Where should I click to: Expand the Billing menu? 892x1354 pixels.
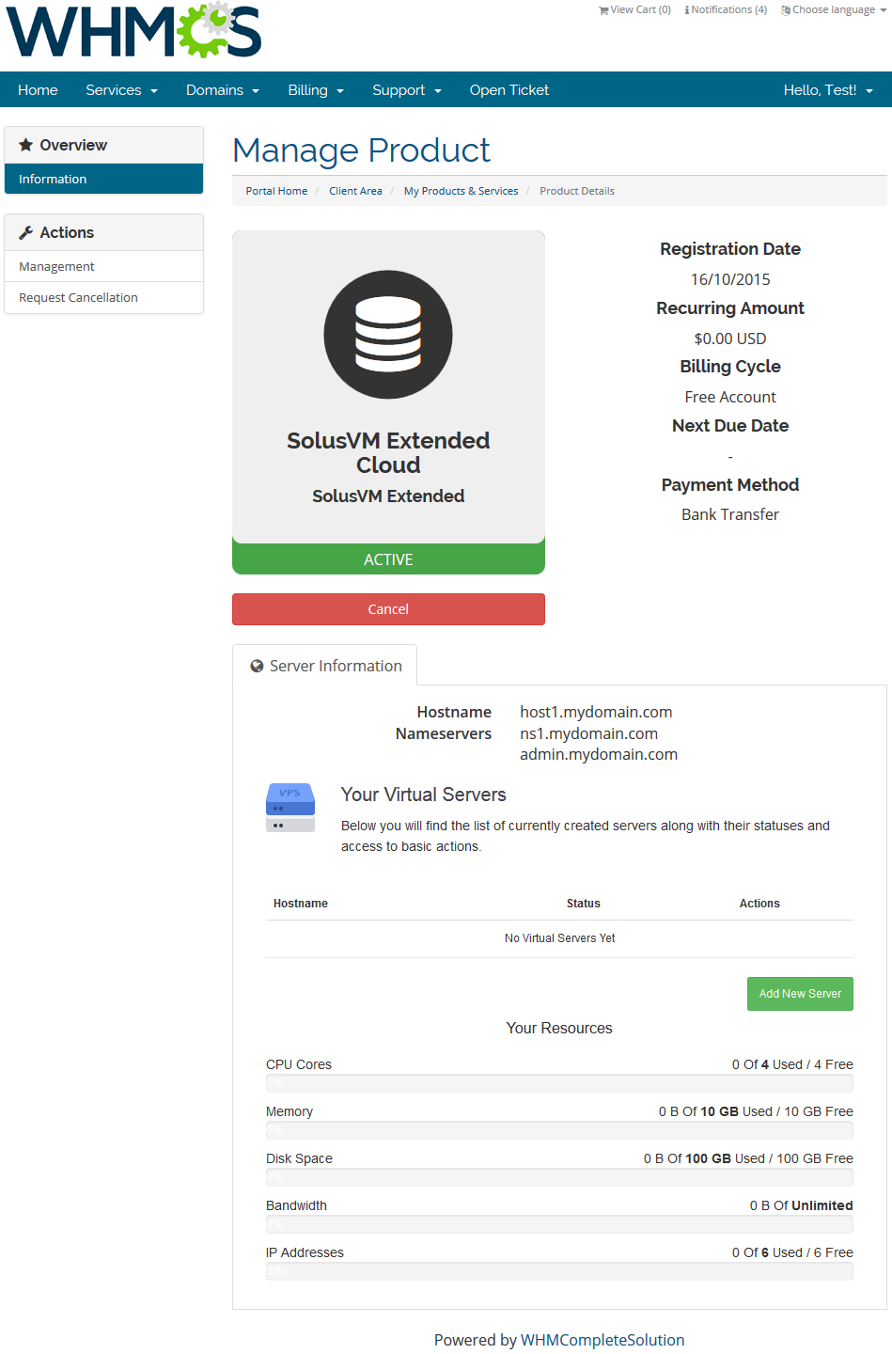click(316, 90)
